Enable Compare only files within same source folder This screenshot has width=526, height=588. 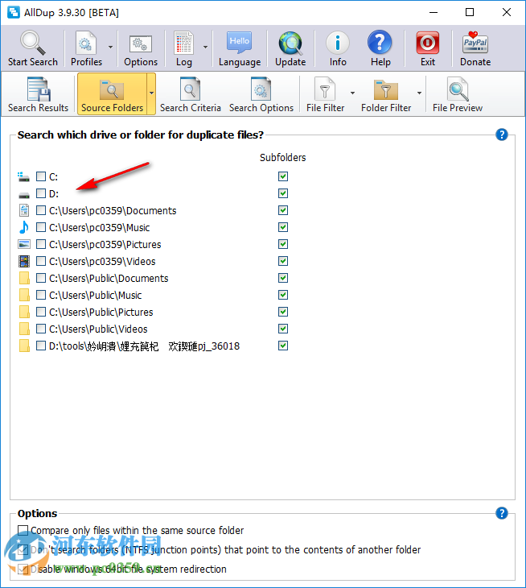(23, 530)
